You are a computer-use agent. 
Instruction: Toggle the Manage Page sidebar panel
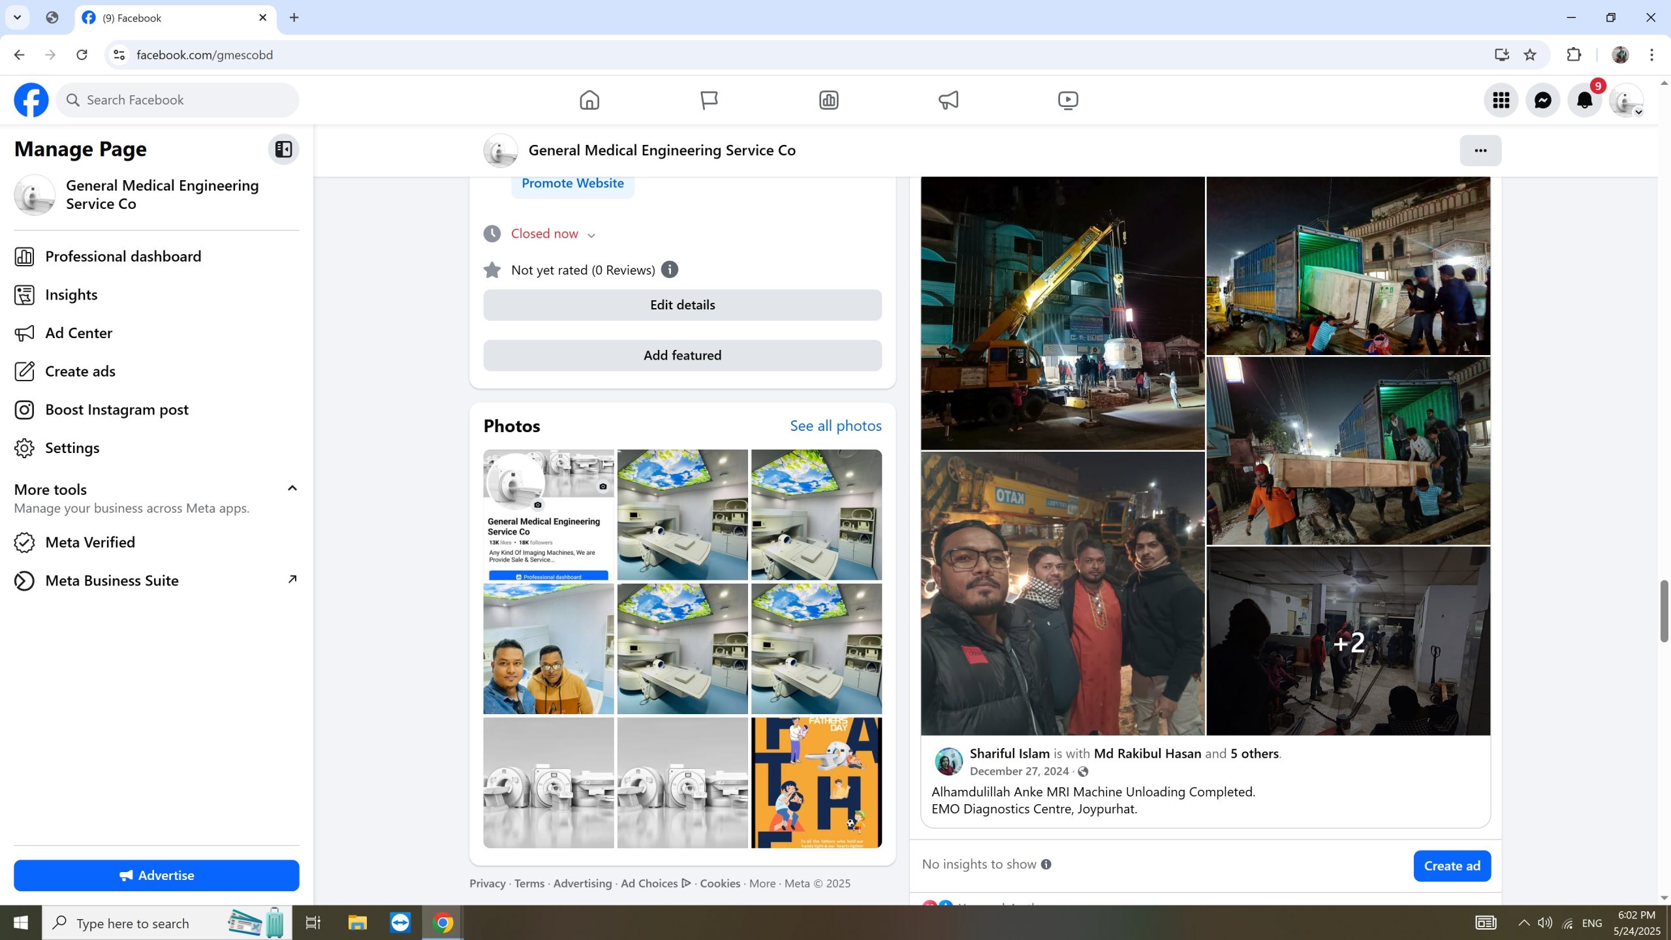tap(283, 149)
